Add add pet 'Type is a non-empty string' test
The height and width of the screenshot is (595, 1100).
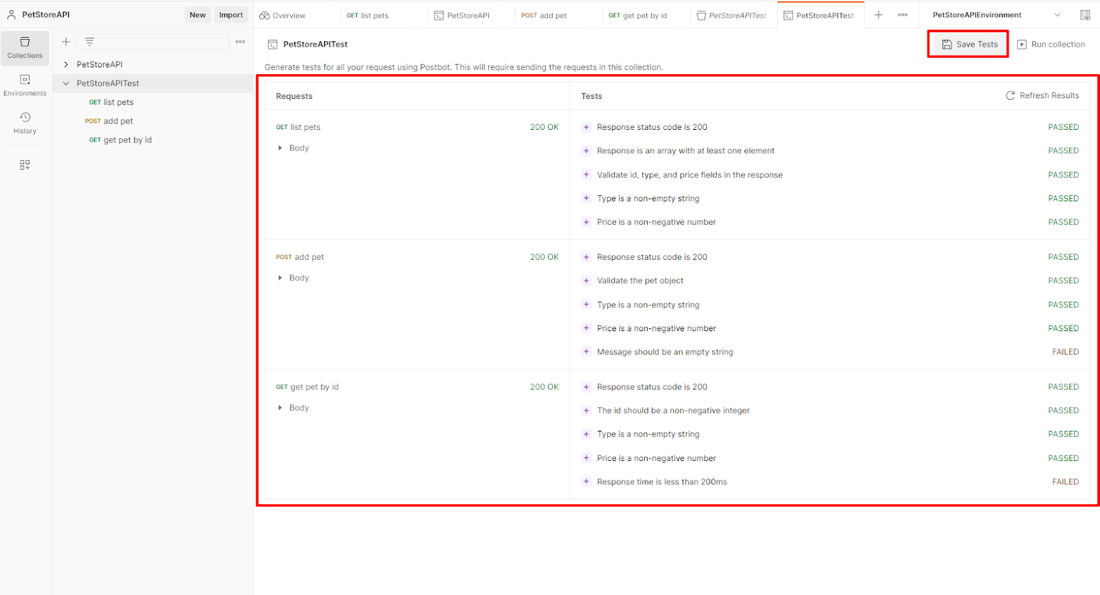pyautogui.click(x=586, y=304)
